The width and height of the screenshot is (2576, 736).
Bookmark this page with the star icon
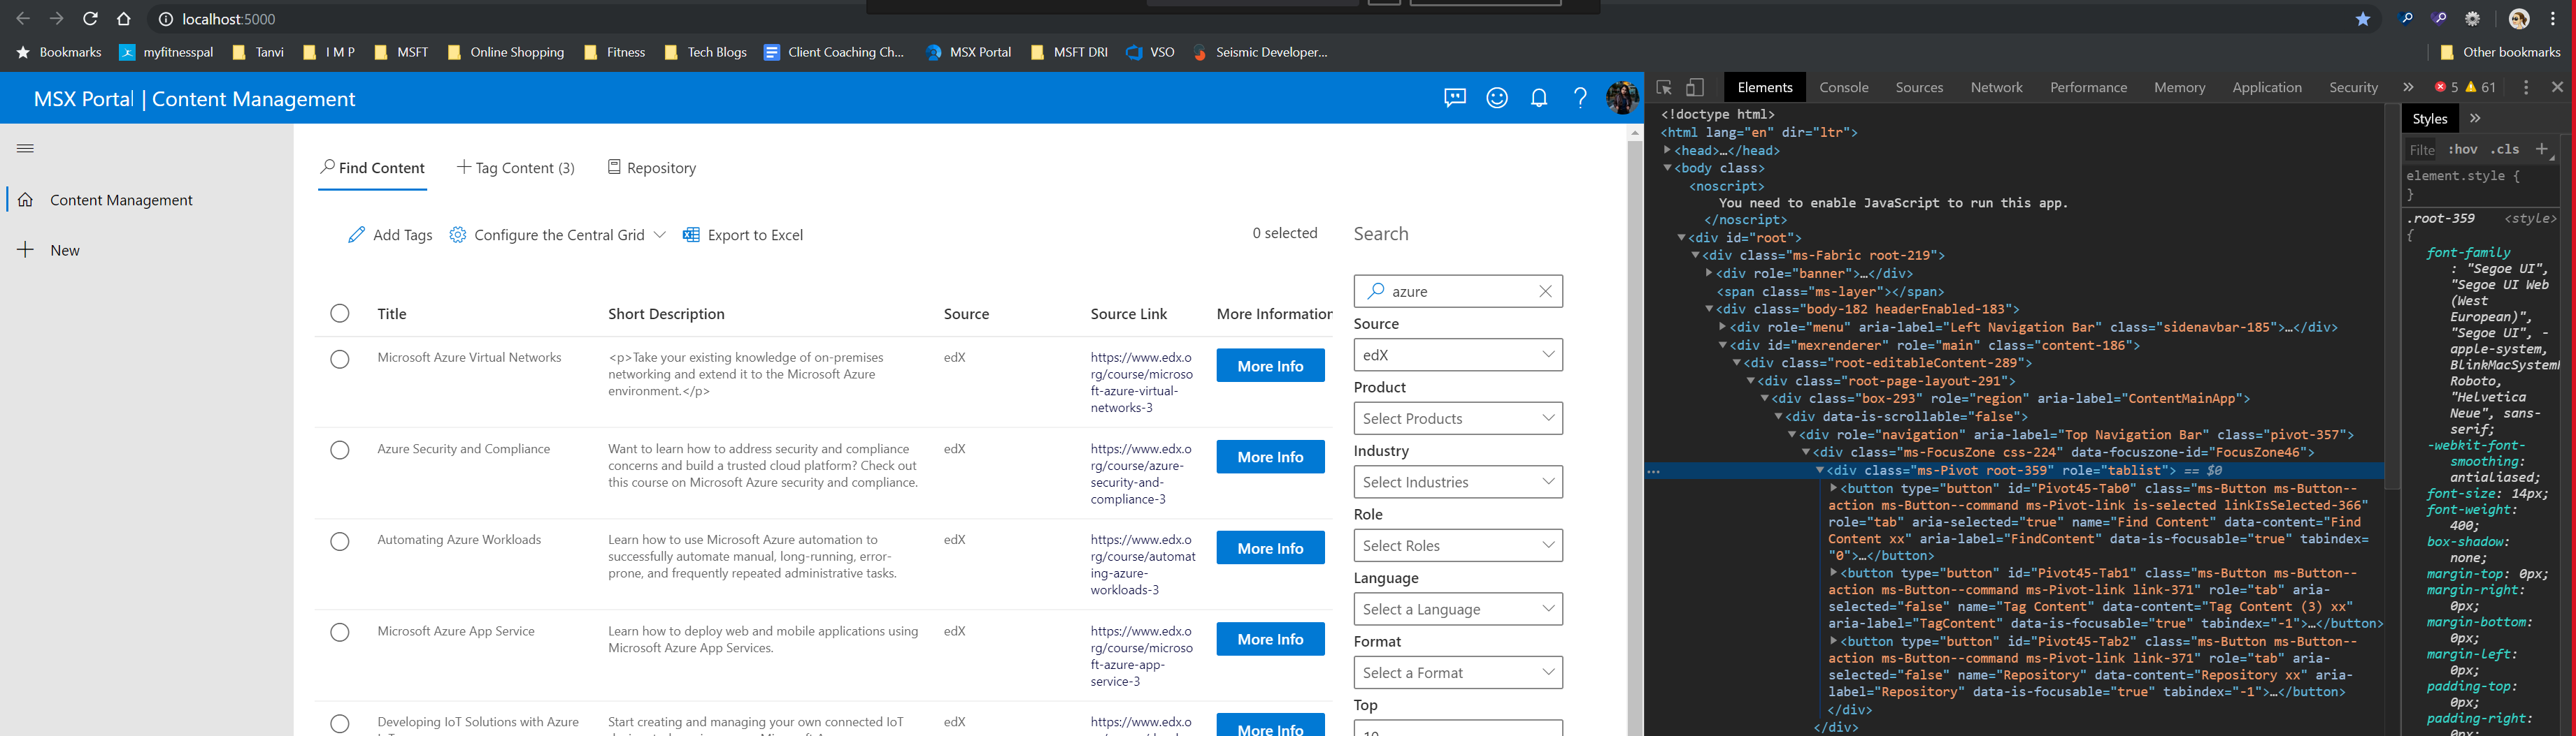point(2363,19)
